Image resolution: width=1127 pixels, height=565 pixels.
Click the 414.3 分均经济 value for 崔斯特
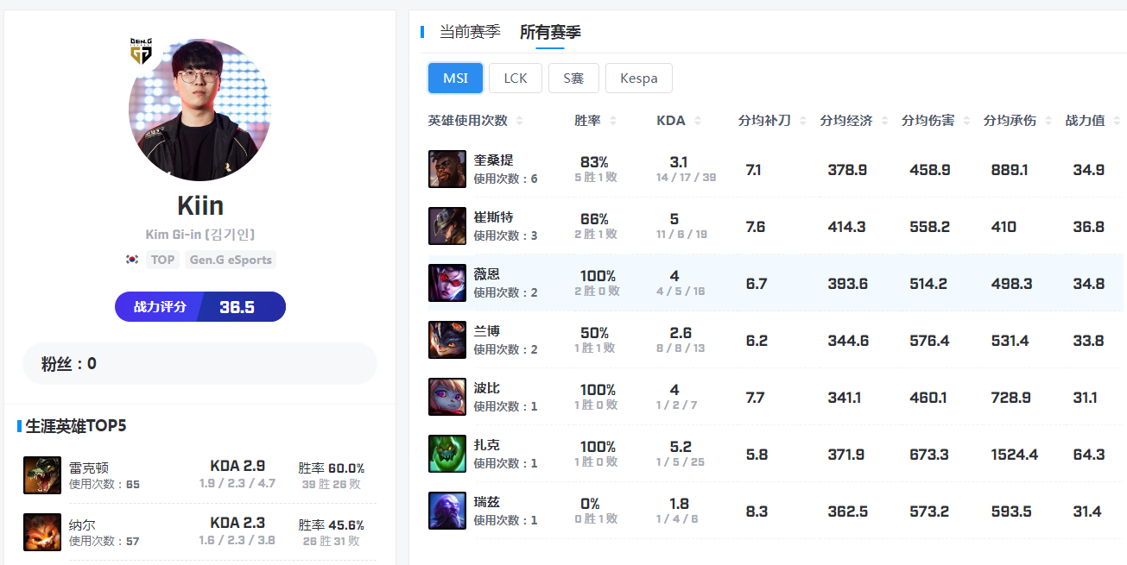(847, 226)
